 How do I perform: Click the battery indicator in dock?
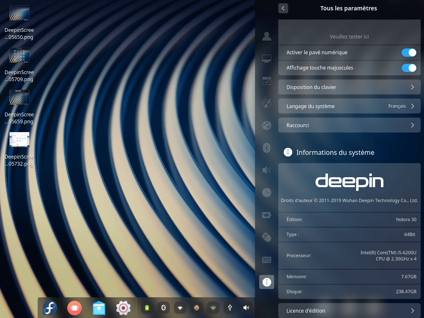pos(147,308)
